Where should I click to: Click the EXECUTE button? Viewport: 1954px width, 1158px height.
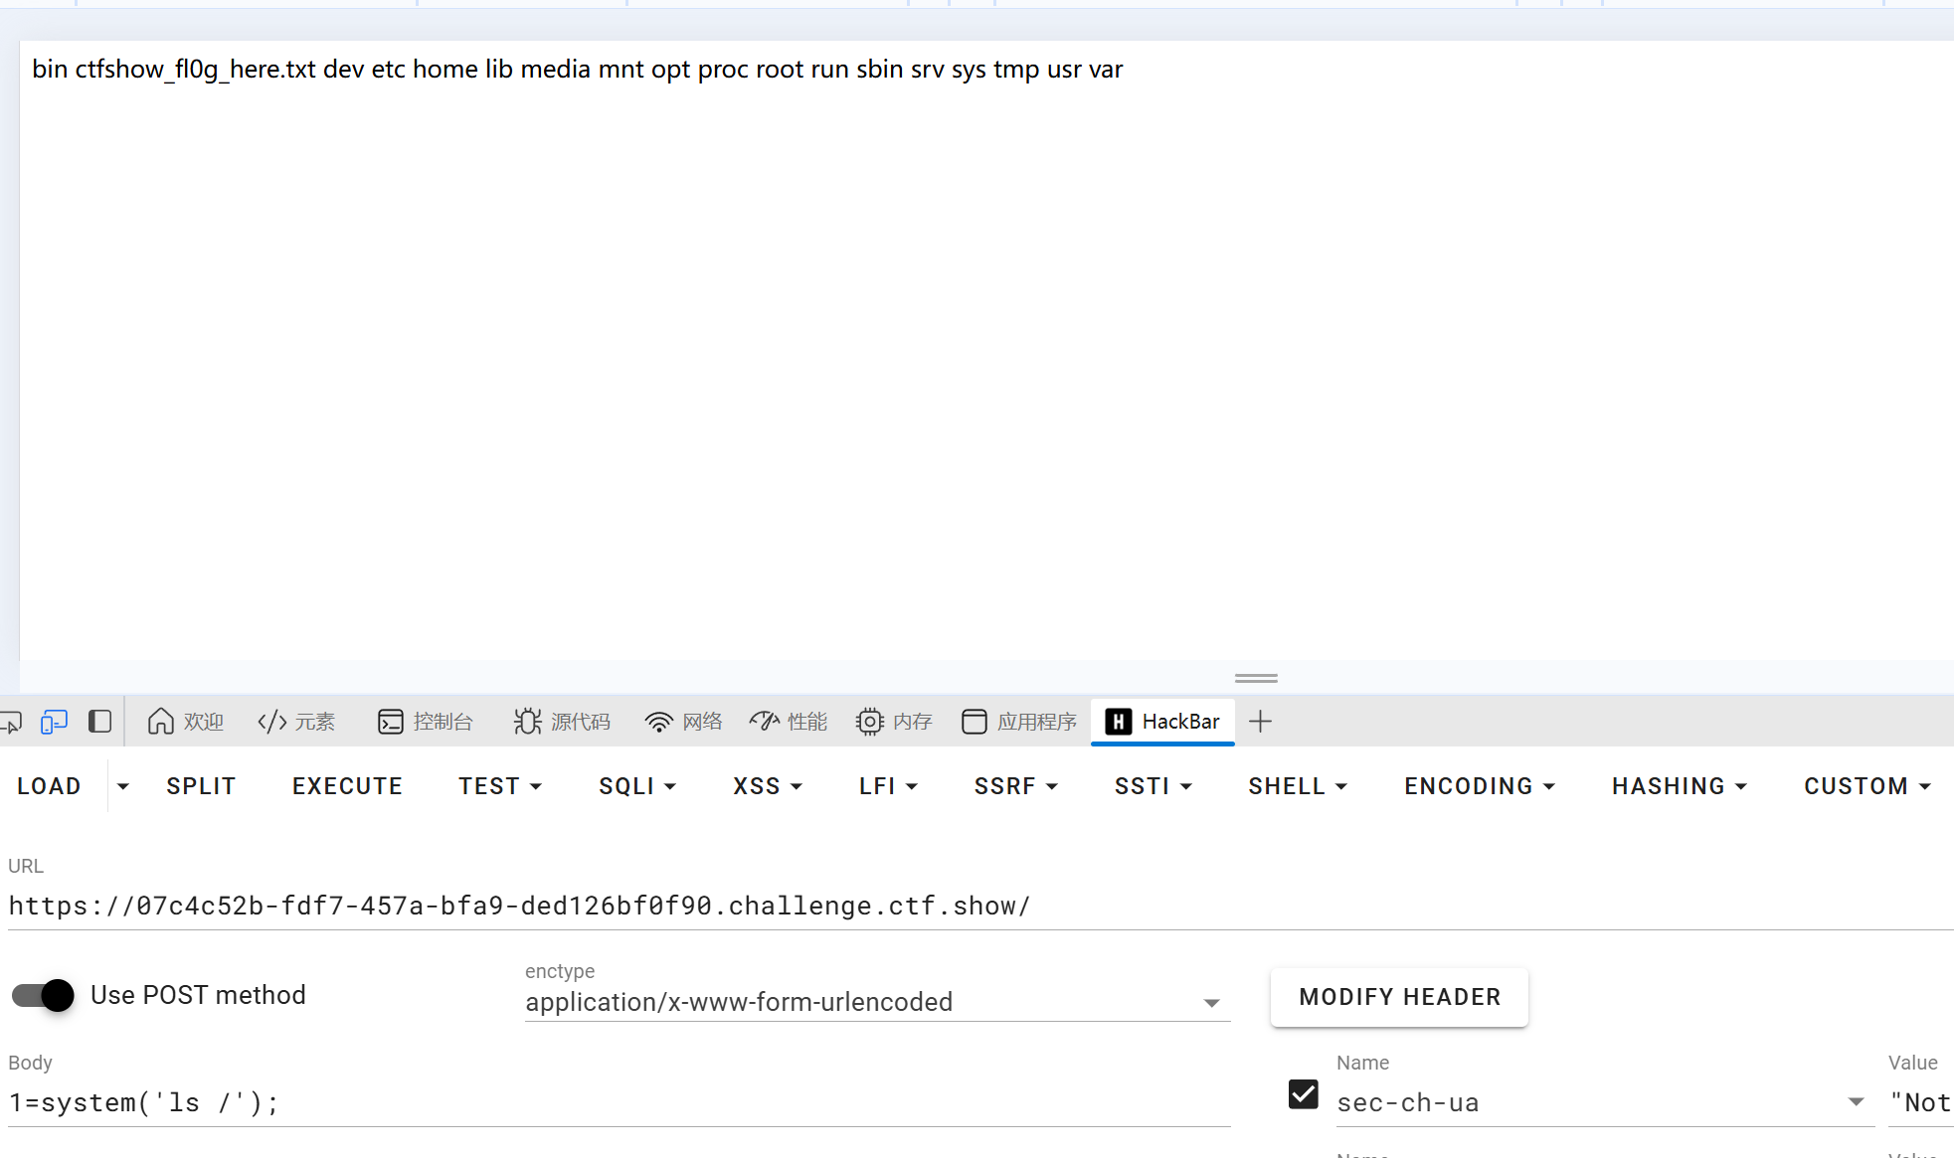[x=347, y=786]
